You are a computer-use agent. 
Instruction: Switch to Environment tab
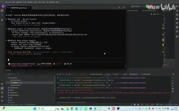pyautogui.click(x=145, y=74)
